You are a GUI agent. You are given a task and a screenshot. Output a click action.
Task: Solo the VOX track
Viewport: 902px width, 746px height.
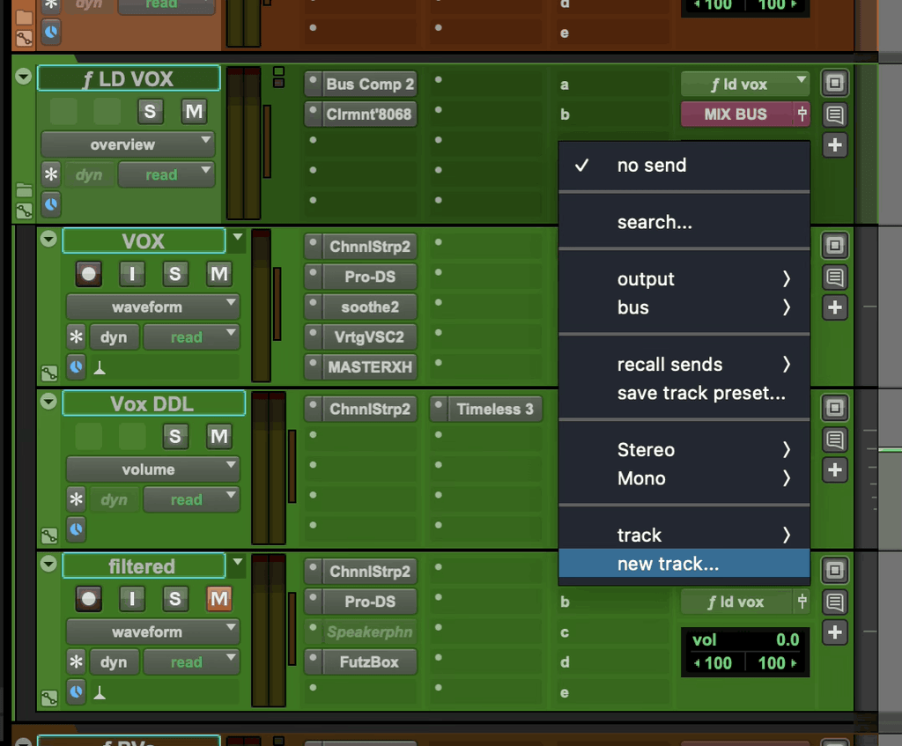(175, 275)
